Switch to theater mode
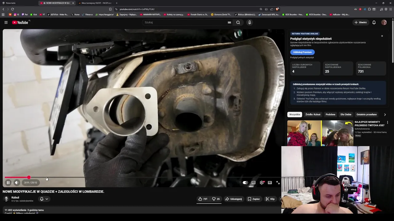 click(270, 183)
